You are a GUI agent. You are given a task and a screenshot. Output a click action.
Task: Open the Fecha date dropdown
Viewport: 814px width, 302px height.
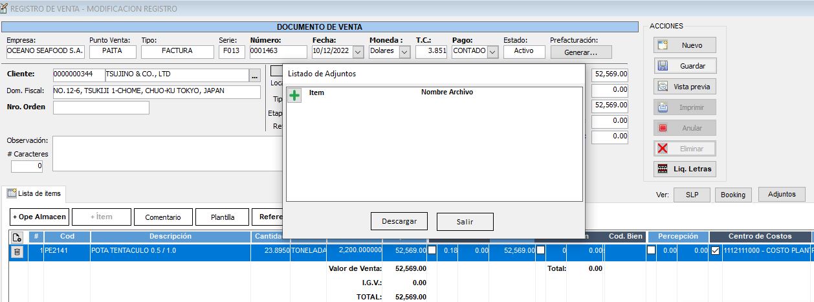click(x=358, y=52)
